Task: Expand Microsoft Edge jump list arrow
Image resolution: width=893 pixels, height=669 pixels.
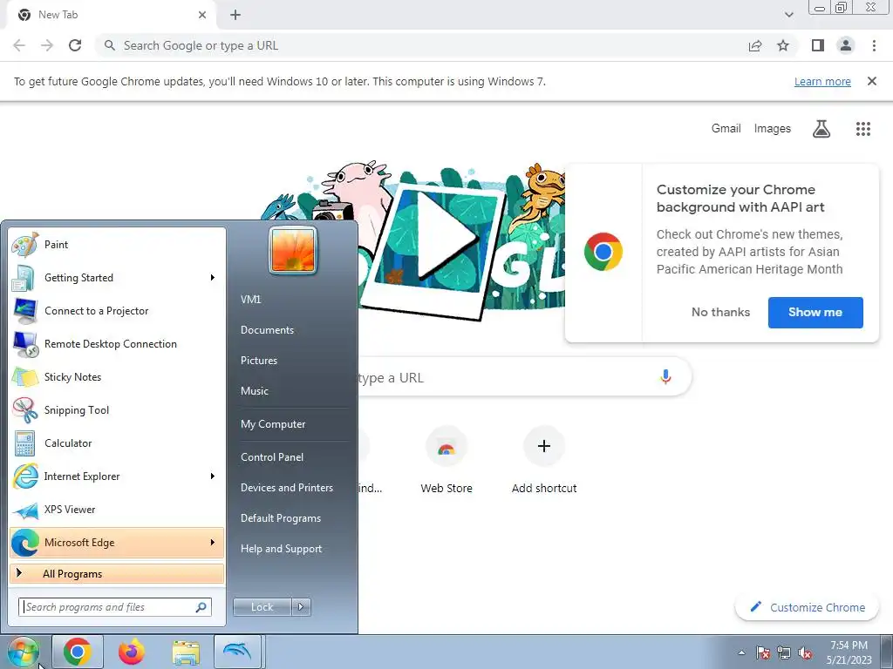Action: pos(213,542)
